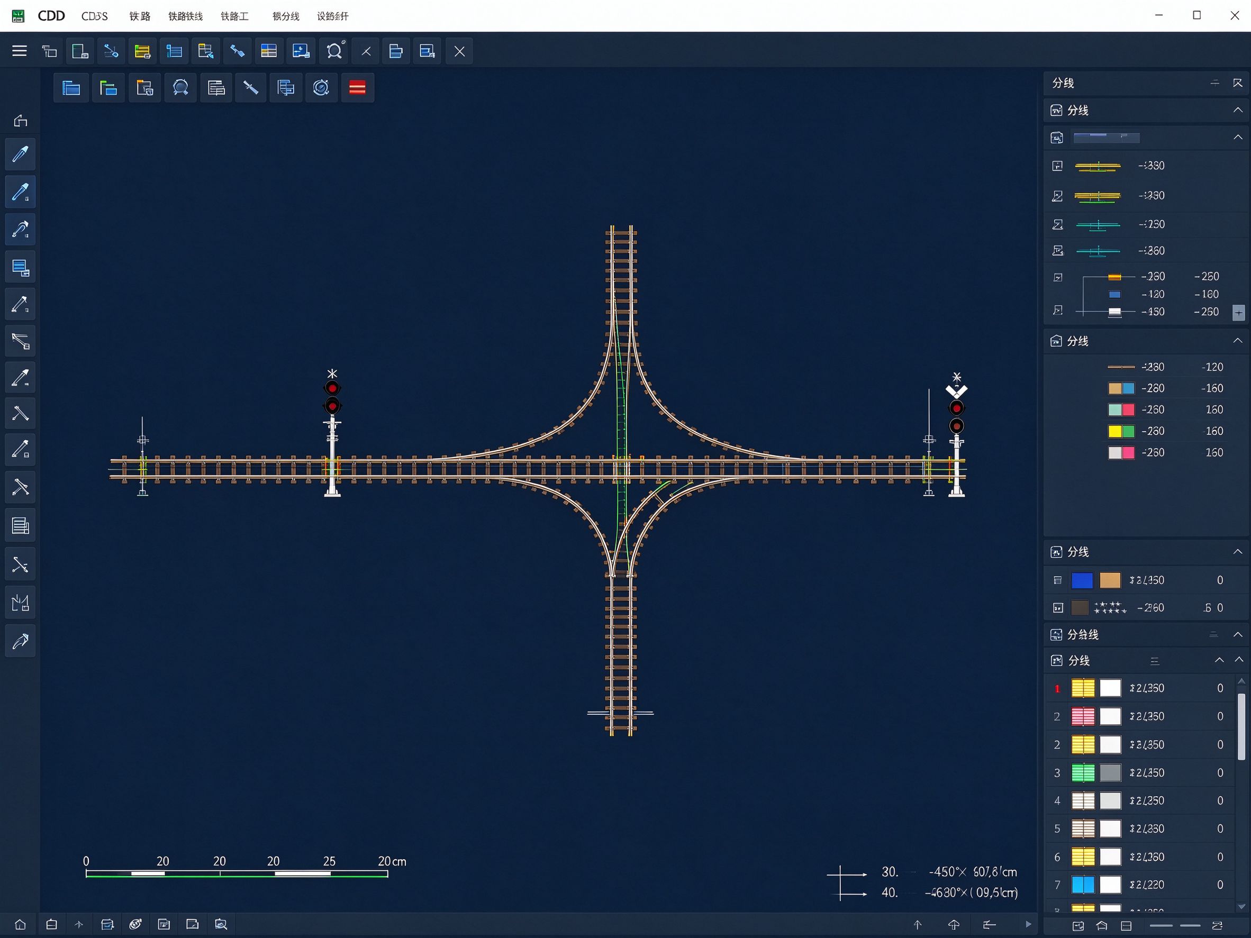Click the plus button beside -450 -250 row
The image size is (1251, 938).
click(1238, 313)
